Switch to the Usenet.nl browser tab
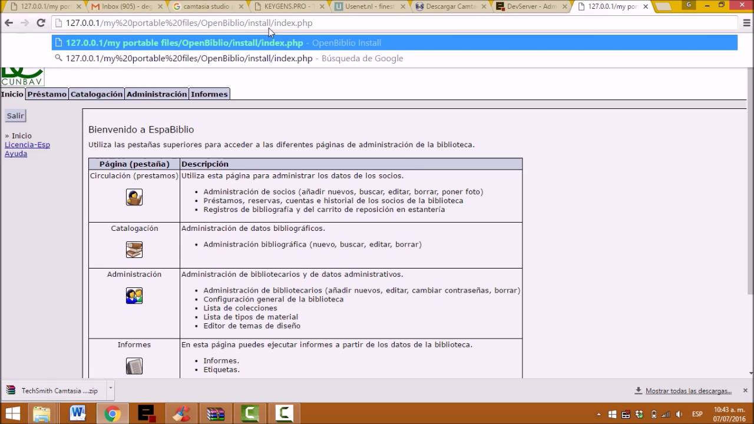This screenshot has height=424, width=754. coord(369,6)
